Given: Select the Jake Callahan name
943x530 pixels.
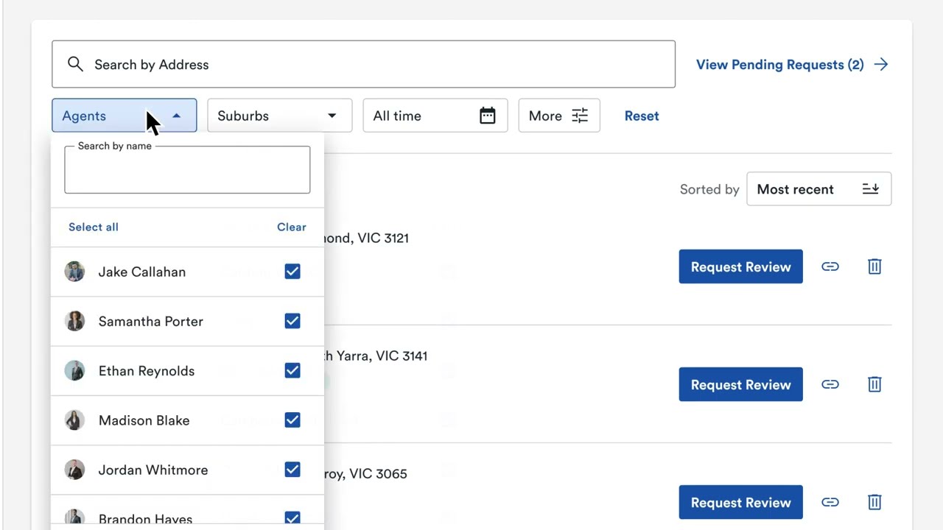Looking at the screenshot, I should [x=142, y=272].
